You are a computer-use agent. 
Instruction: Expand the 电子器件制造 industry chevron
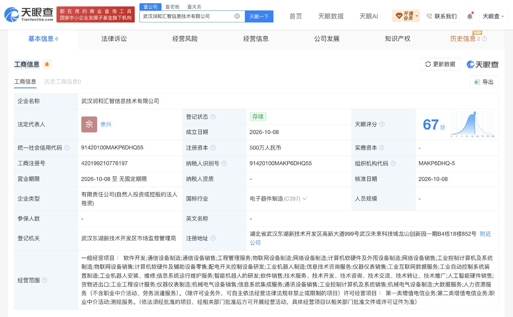coord(305,199)
